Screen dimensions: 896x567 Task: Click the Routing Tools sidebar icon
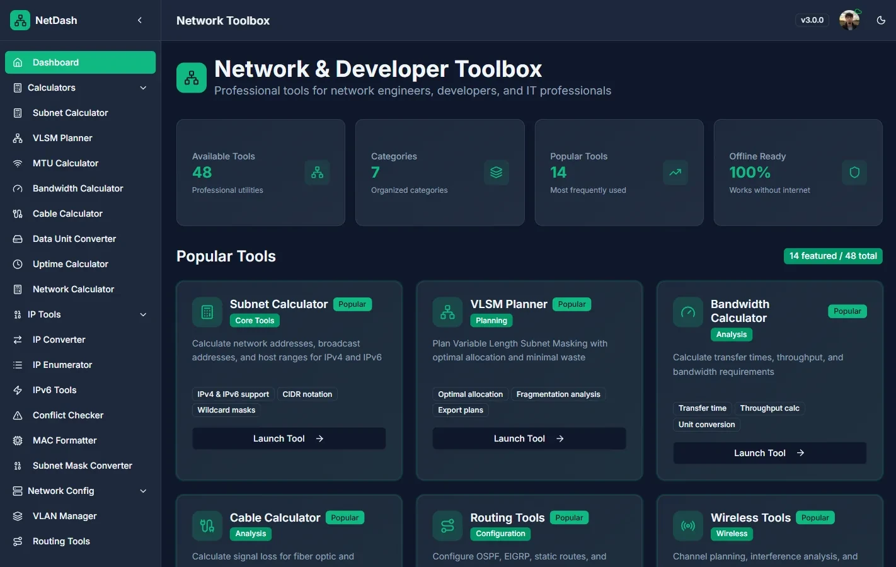coord(18,541)
